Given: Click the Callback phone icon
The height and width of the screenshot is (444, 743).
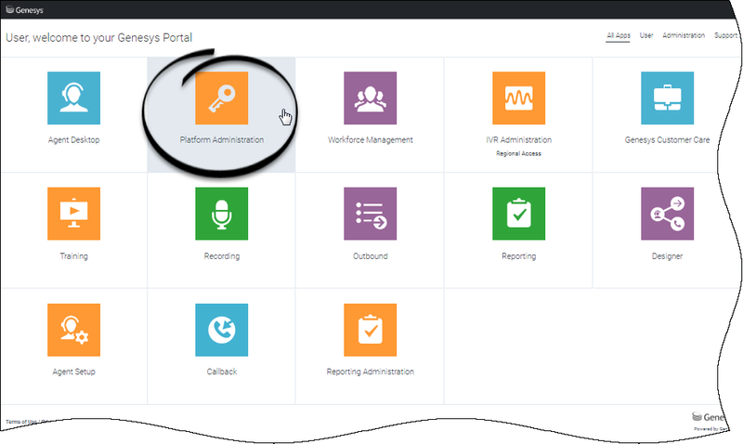Looking at the screenshot, I should coord(221,330).
